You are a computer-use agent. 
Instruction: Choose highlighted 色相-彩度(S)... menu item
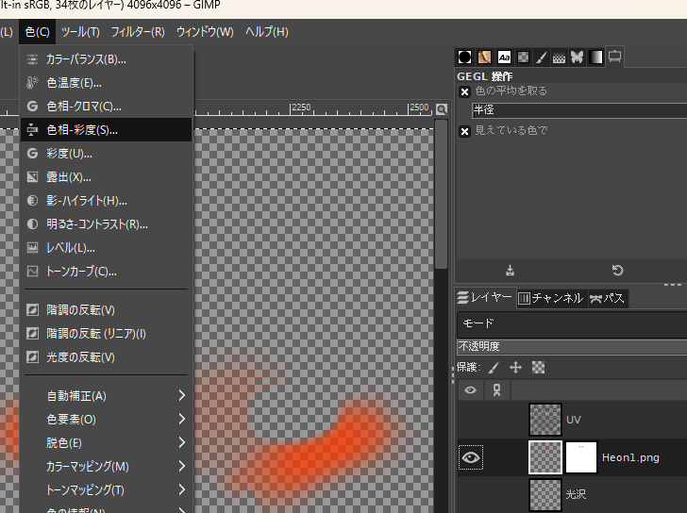click(106, 129)
